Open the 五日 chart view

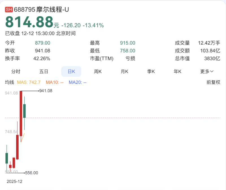[x=43, y=71]
